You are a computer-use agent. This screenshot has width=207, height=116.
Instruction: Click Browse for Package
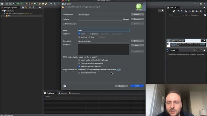tap(137, 19)
